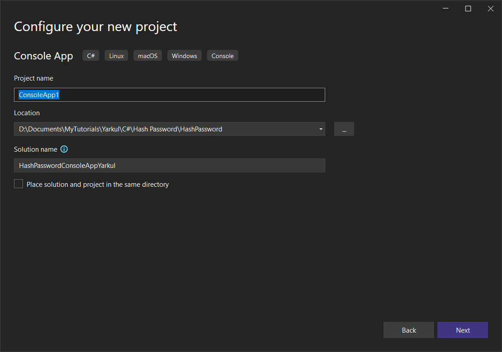Click the Next button
Image resolution: width=502 pixels, height=352 pixels.
click(463, 330)
